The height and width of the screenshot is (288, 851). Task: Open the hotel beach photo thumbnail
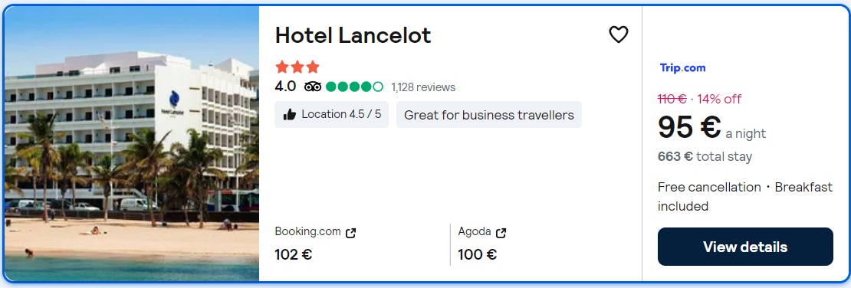tap(132, 144)
